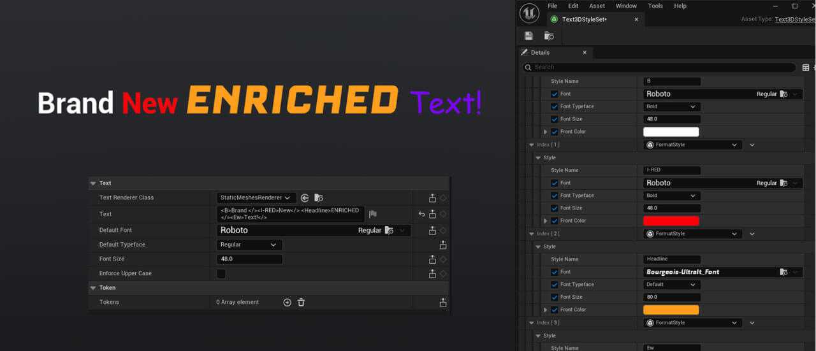Pick the white Front Color swatch
This screenshot has width=816, height=351.
(x=671, y=132)
